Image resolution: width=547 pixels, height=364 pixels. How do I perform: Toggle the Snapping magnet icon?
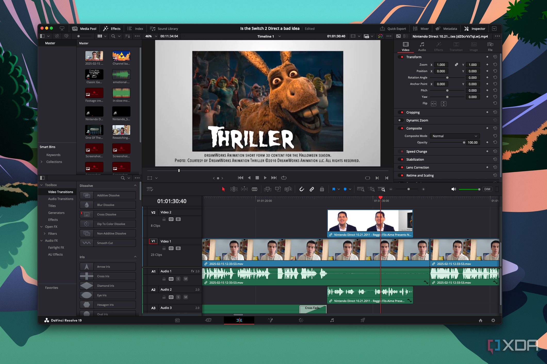click(x=301, y=189)
